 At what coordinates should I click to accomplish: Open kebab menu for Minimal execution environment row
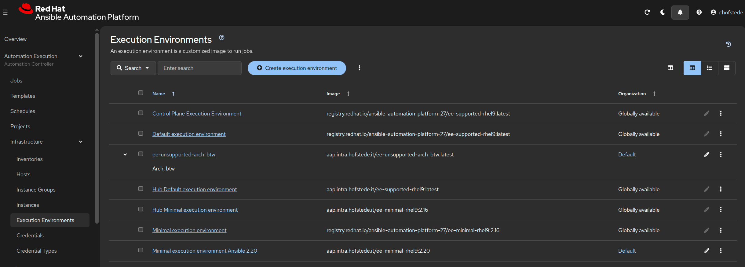pos(721,230)
